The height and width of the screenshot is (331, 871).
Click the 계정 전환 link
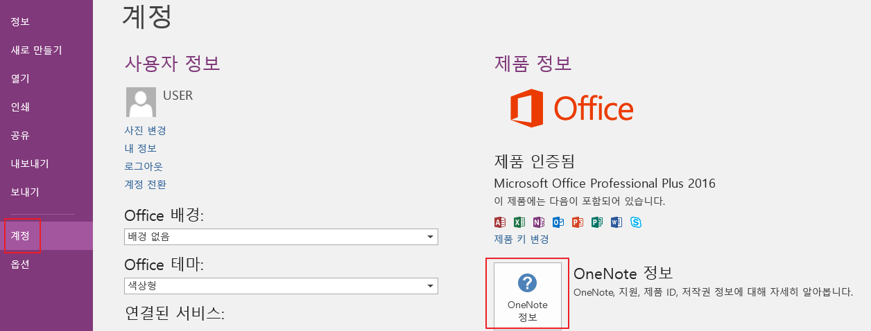click(x=145, y=184)
